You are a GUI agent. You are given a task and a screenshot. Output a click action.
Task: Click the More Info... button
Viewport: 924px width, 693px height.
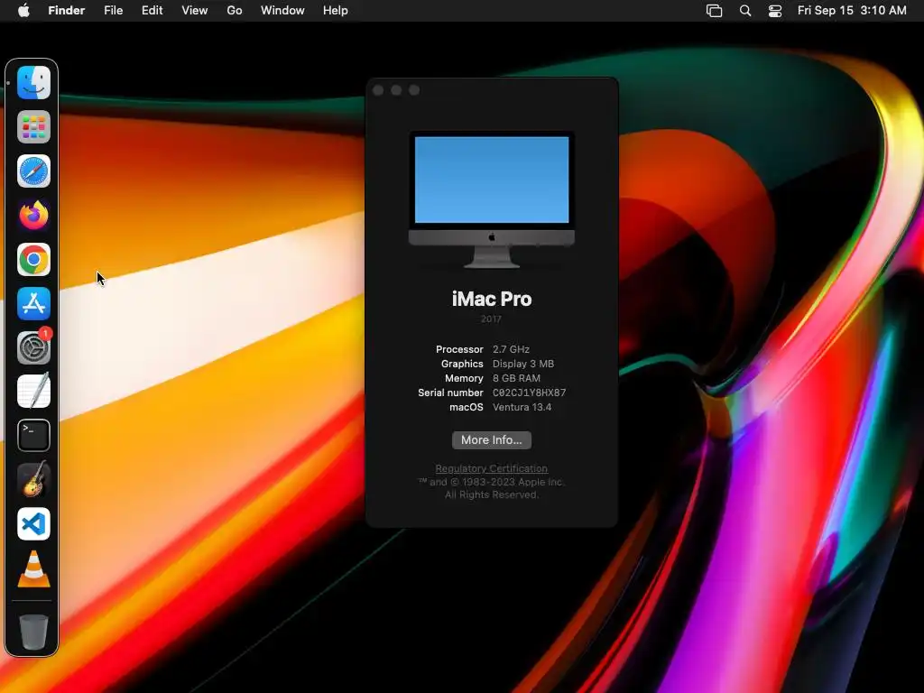[x=492, y=440]
